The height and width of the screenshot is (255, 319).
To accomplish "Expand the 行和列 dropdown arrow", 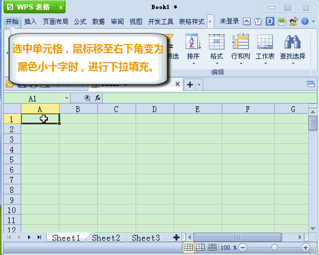I will pos(241,63).
